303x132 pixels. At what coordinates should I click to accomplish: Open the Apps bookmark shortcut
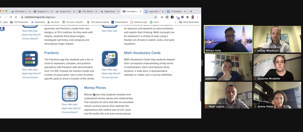pyautogui.click(x=4, y=22)
